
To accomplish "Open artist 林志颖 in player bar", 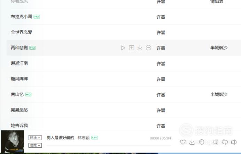I will (84, 138).
